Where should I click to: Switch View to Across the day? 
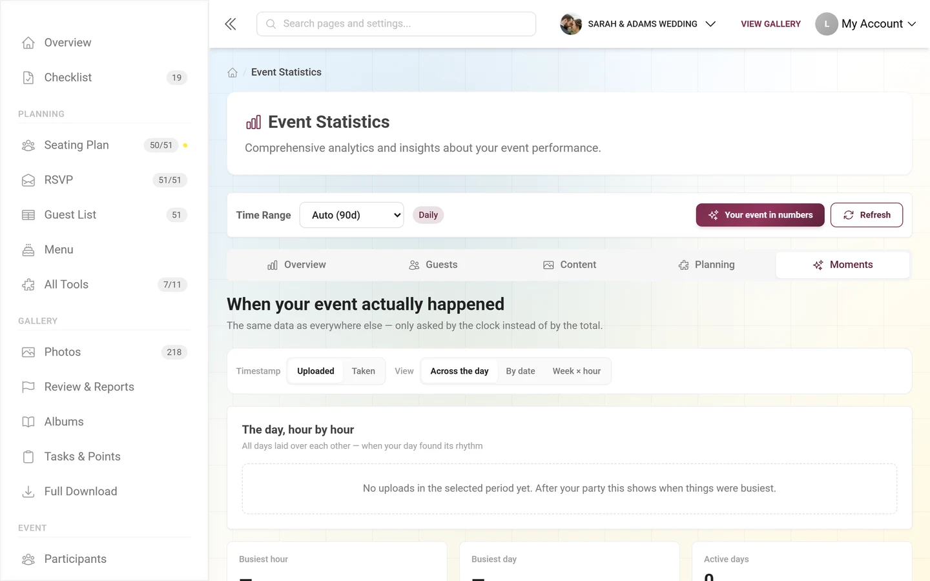pos(460,371)
